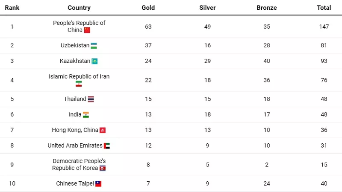Click the Thailand flag icon
This screenshot has width=342, height=192.
91,99
